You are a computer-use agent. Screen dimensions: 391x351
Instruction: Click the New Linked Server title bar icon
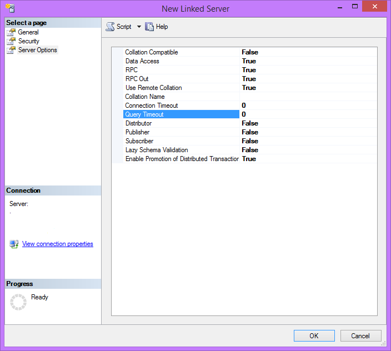[10, 8]
